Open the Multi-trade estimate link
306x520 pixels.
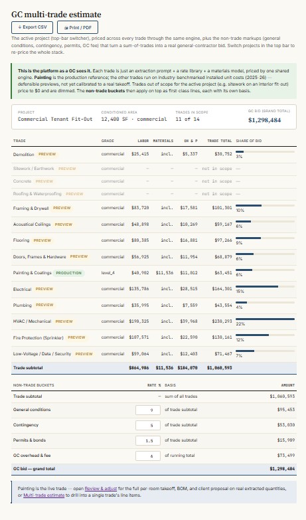coord(44,495)
